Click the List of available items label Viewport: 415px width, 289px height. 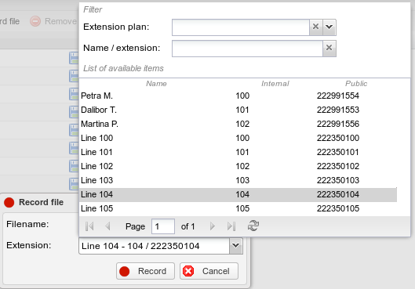tap(123, 68)
